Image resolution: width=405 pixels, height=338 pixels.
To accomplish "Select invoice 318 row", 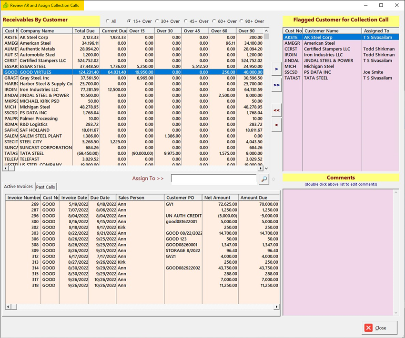I will point(142,285).
